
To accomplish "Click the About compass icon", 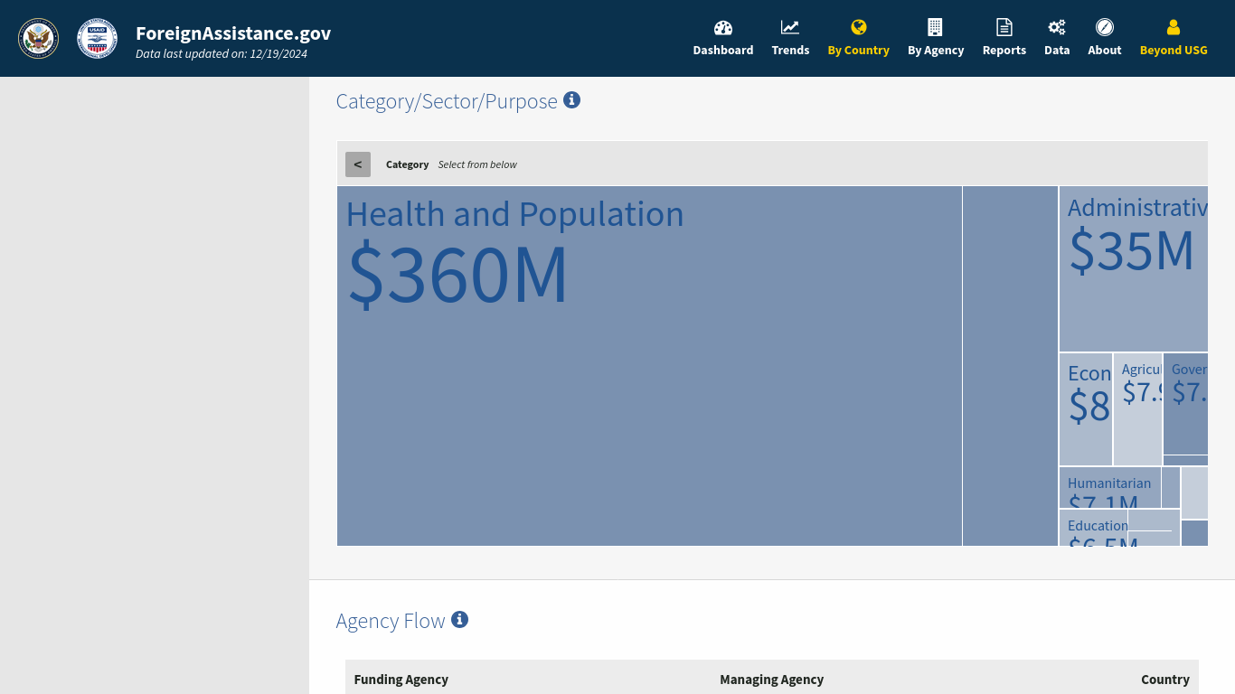I will coord(1105,27).
